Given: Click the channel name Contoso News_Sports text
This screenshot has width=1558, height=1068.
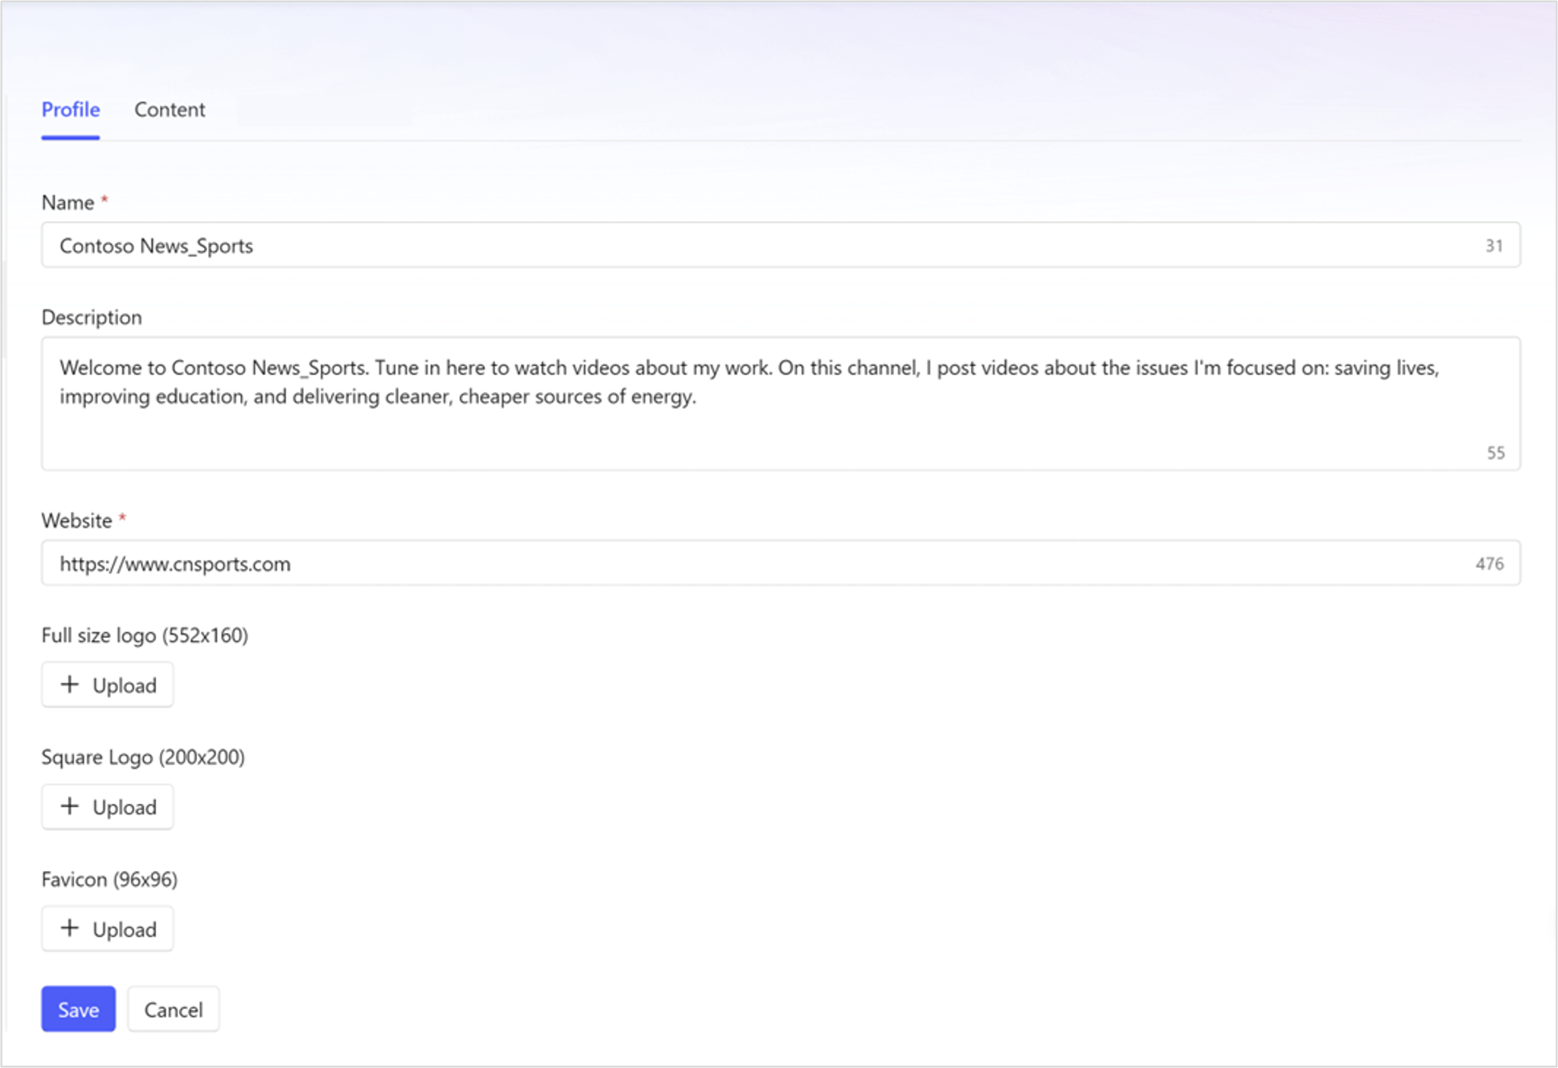Looking at the screenshot, I should (156, 245).
